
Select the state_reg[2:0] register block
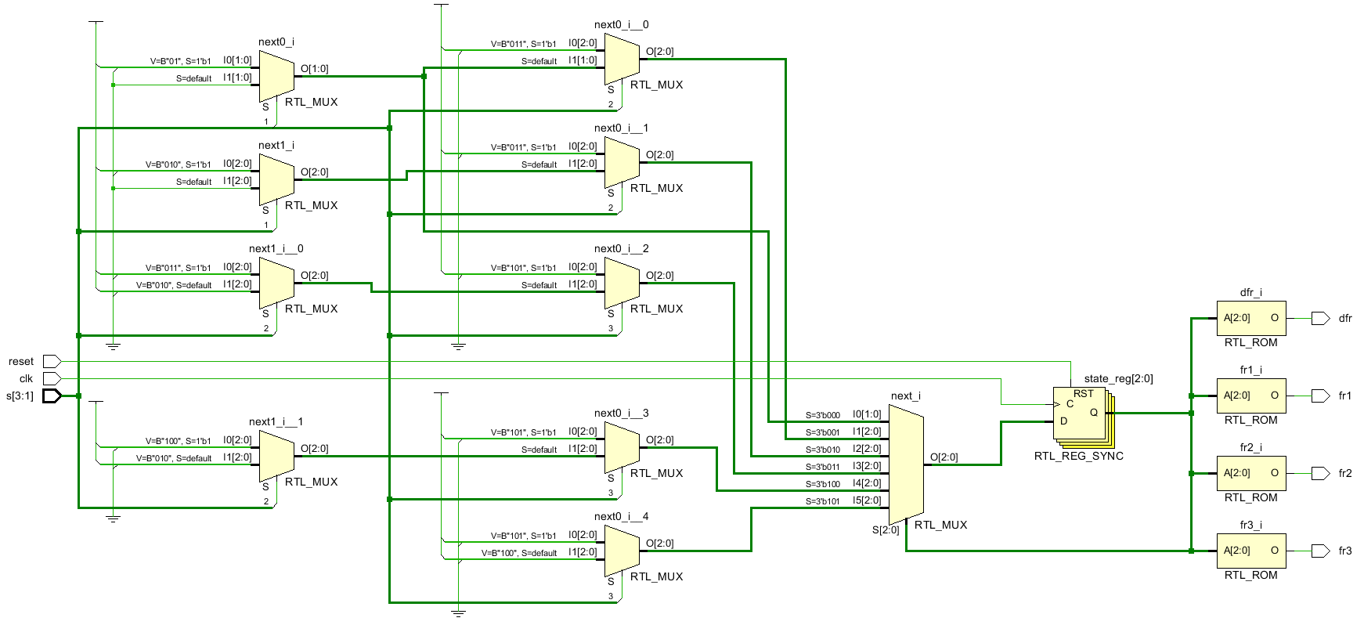coord(1084,417)
